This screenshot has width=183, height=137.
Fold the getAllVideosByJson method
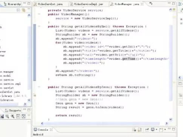[x=39, y=87]
